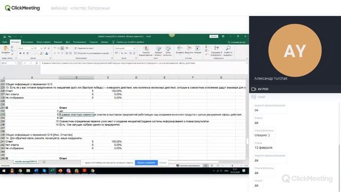Toggle bold formatting
This screenshot has height=192, width=341.
(x=20, y=53)
